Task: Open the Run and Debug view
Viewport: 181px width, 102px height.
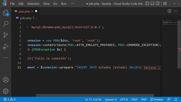Action: click(x=6, y=46)
